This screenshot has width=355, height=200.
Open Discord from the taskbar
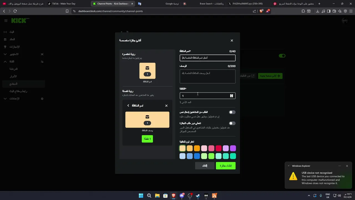tap(182, 196)
